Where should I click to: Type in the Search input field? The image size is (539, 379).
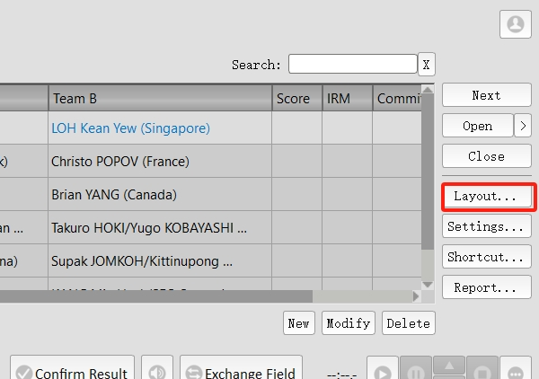coord(352,65)
